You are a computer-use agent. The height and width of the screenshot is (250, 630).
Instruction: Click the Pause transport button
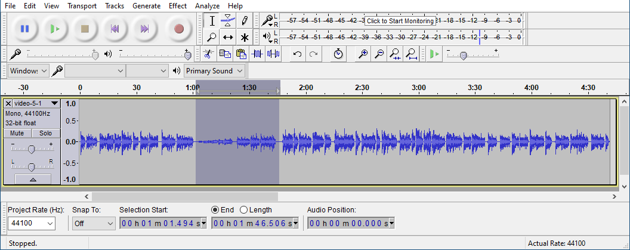click(24, 29)
